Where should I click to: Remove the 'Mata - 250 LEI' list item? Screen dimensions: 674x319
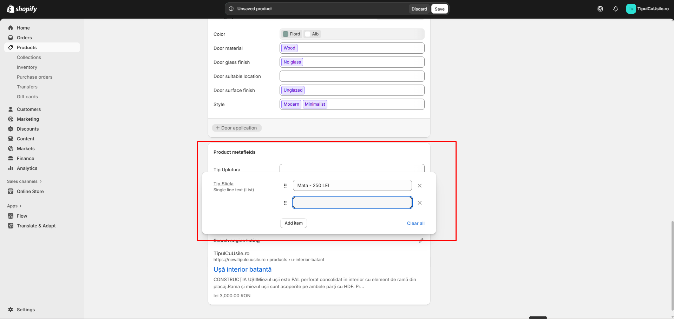click(419, 186)
